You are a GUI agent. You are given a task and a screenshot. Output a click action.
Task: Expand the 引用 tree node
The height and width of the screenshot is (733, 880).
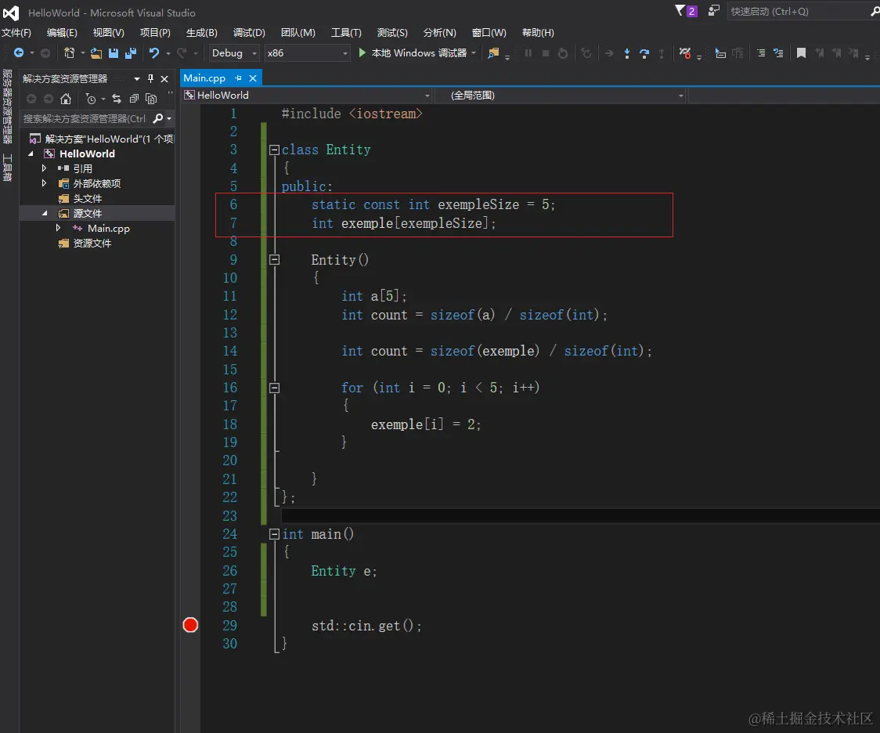45,168
